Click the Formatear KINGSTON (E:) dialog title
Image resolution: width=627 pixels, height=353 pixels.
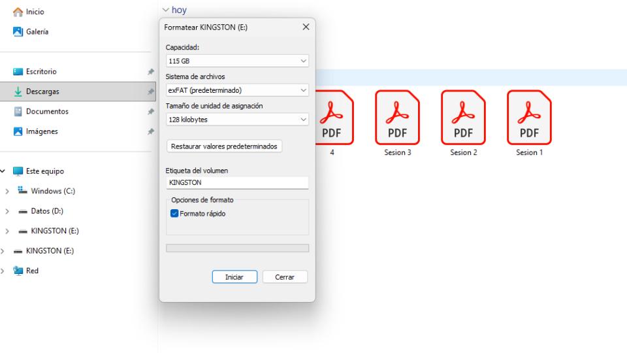click(206, 27)
